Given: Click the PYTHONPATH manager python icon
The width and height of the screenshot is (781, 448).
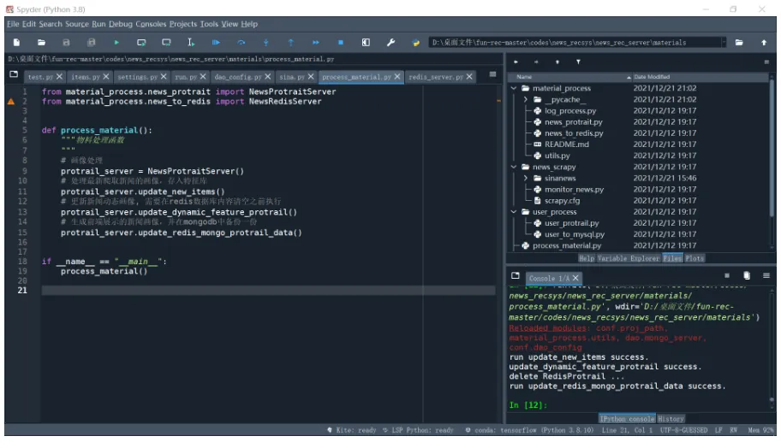Looking at the screenshot, I should (x=416, y=42).
